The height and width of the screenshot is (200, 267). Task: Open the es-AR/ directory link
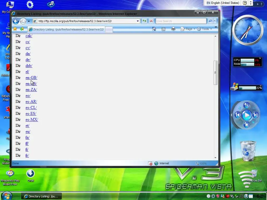(x=31, y=102)
